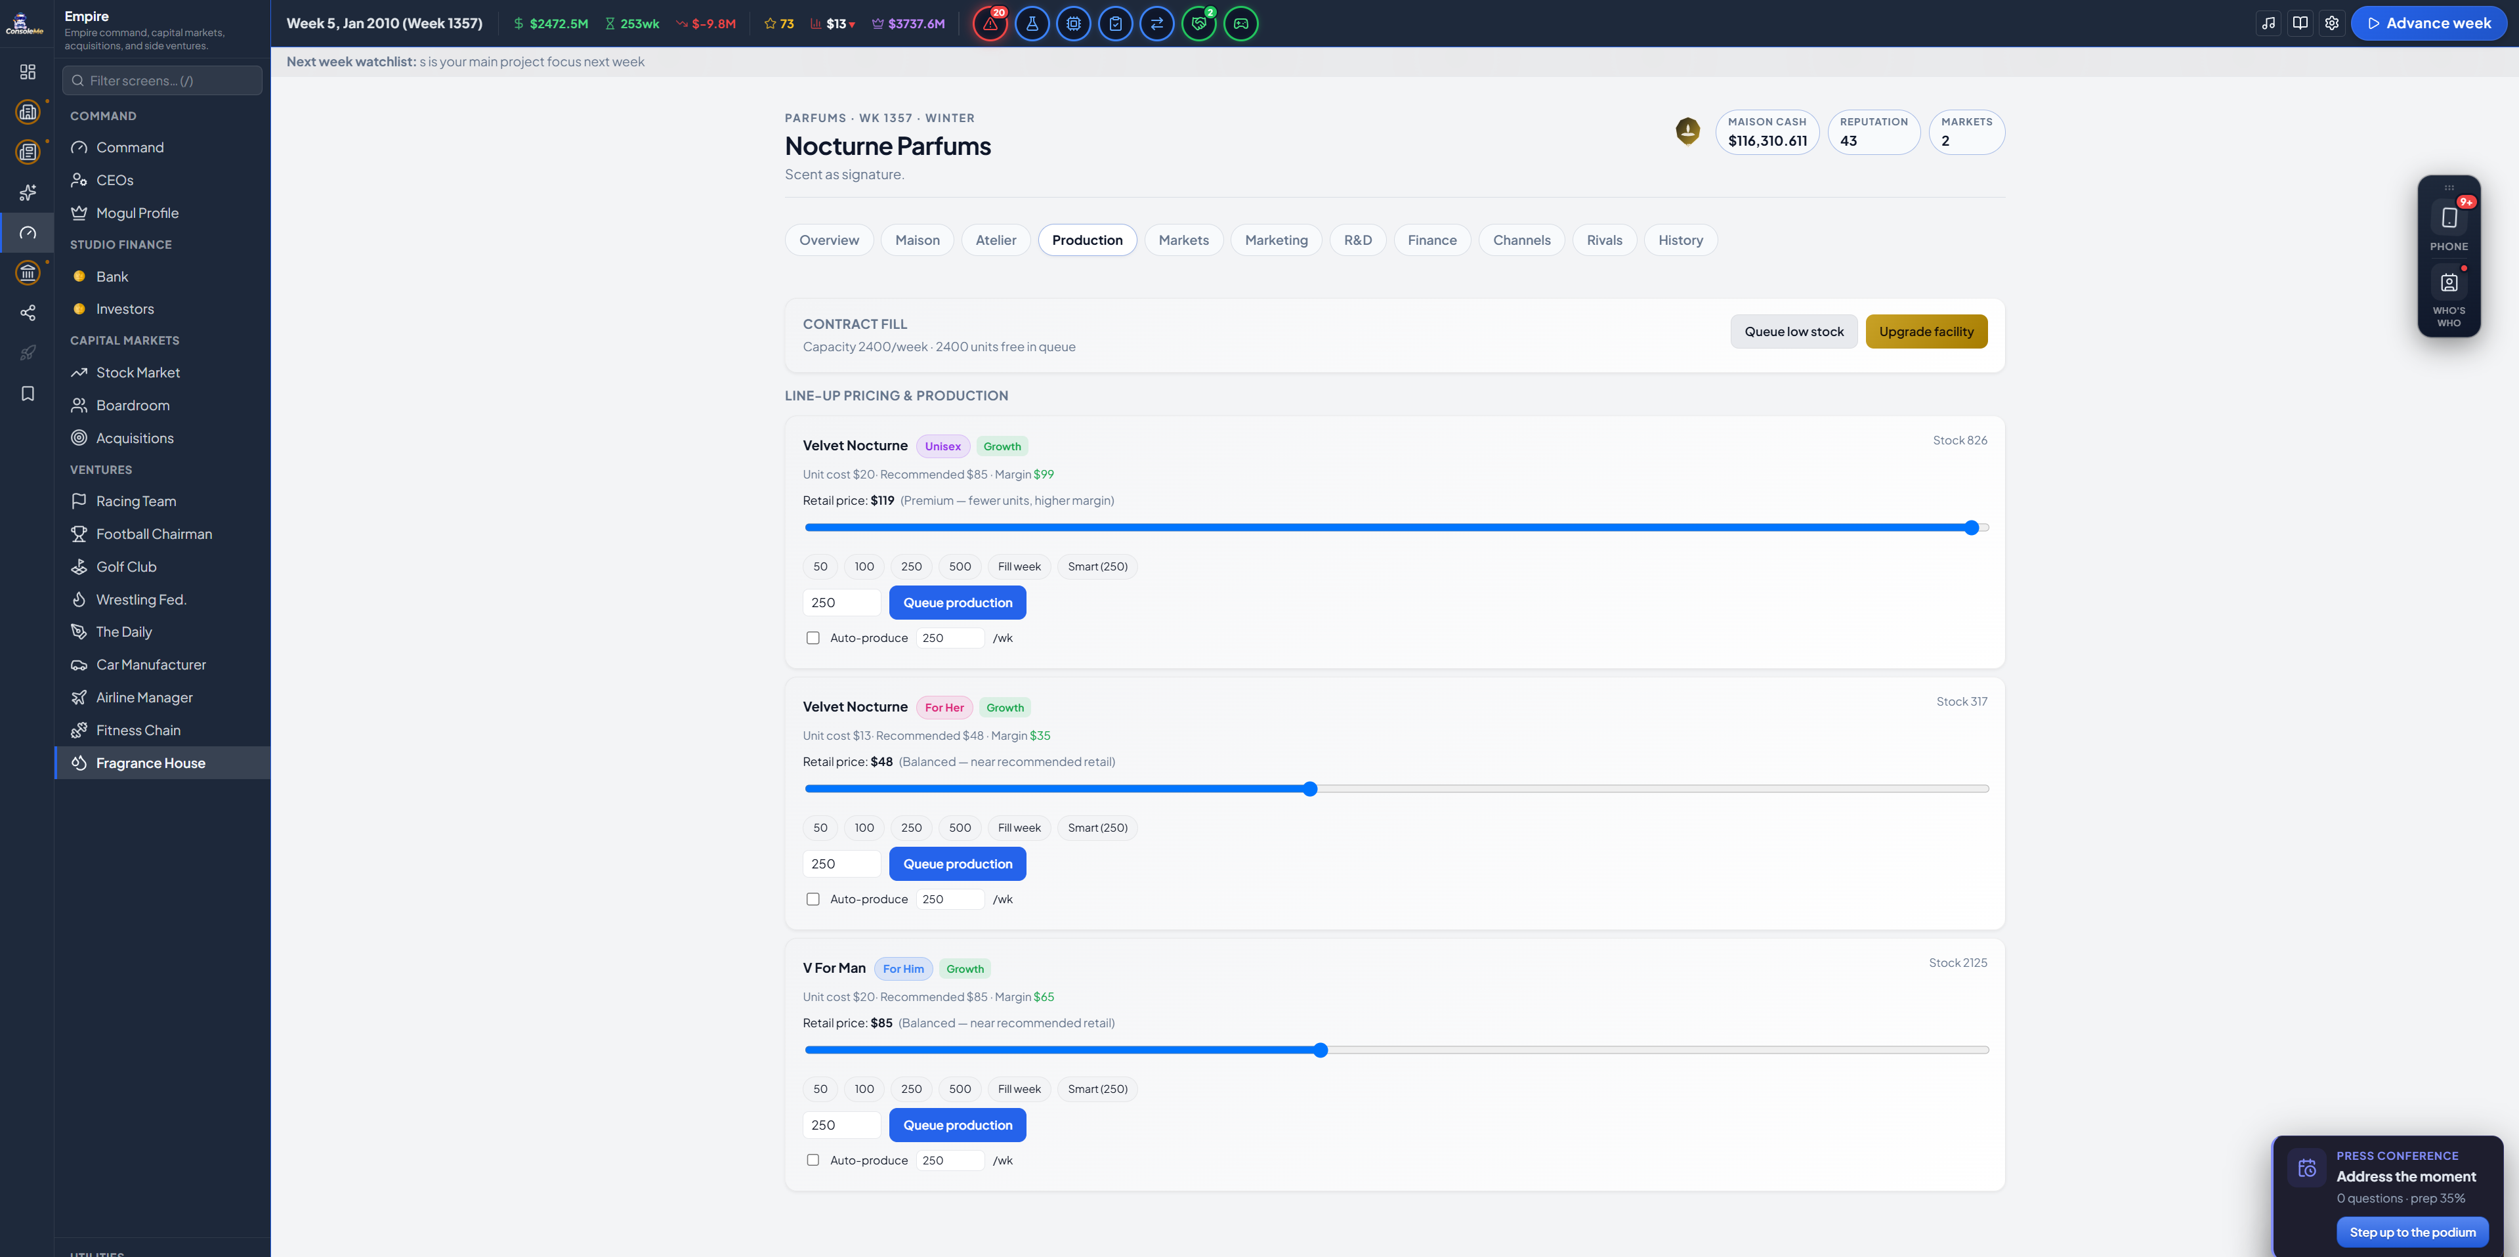Click the V For Man retail price slider
Screen dimensions: 2519x1257
tap(1397, 1050)
